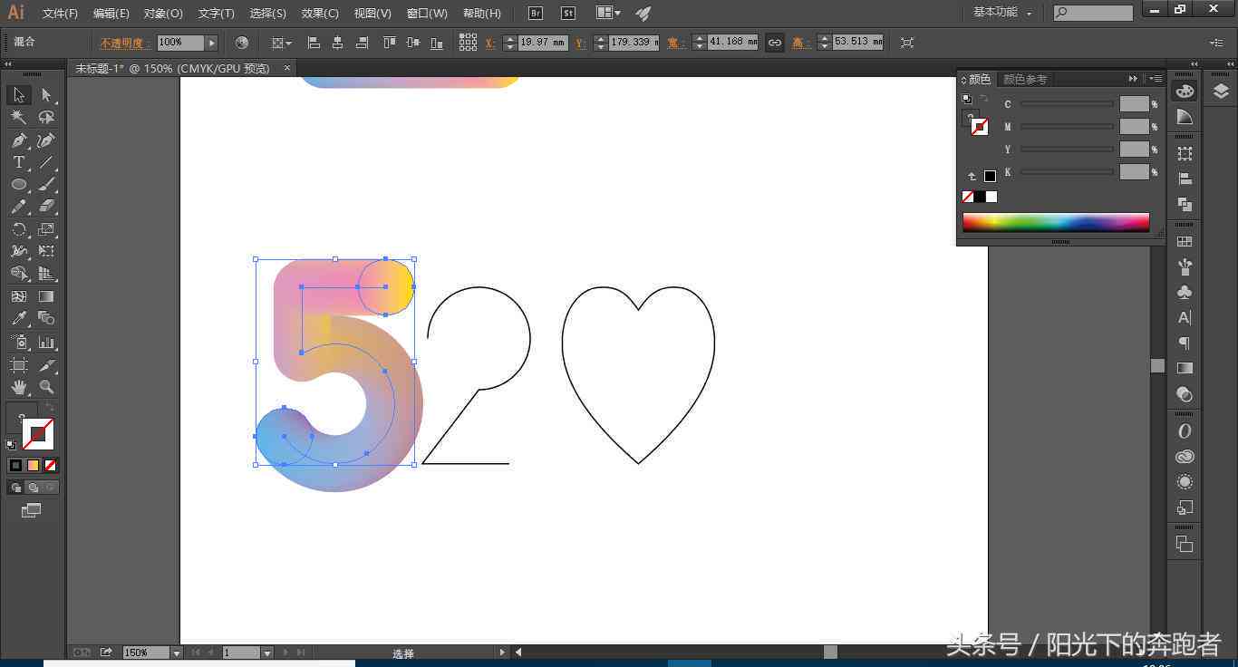Select the Eraser tool
1238x667 pixels.
(x=46, y=207)
